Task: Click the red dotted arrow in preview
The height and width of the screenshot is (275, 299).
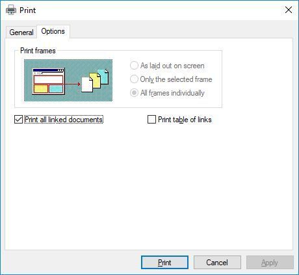Action: [73, 84]
